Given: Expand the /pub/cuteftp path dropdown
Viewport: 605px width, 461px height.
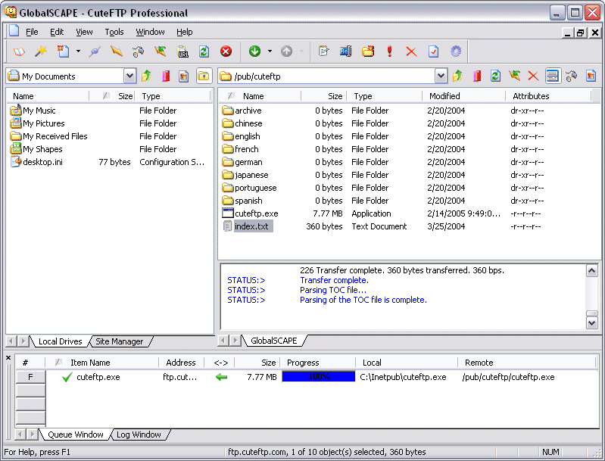Looking at the screenshot, I should pos(441,76).
